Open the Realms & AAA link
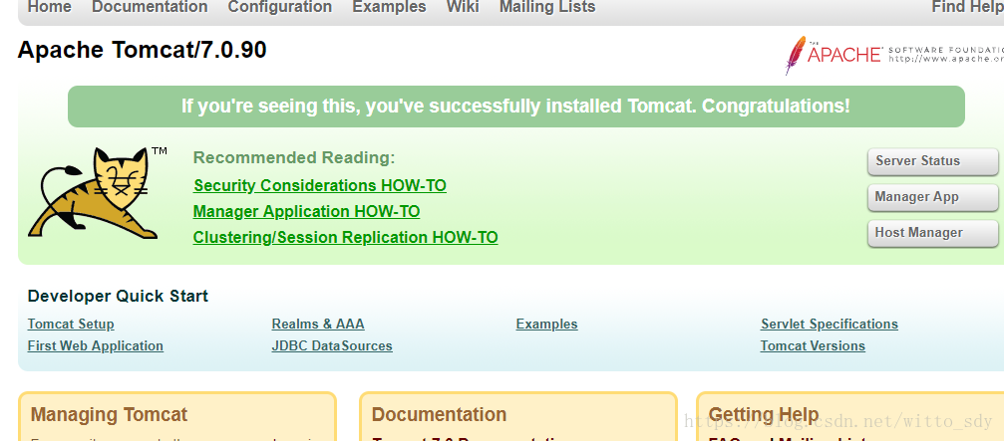This screenshot has width=1004, height=441. [x=318, y=325]
